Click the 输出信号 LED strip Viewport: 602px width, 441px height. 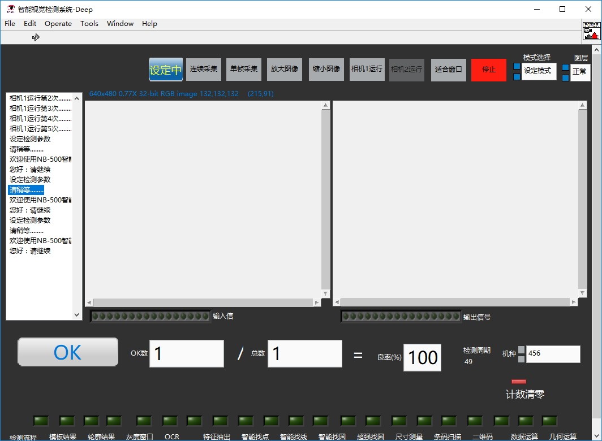[x=401, y=316]
